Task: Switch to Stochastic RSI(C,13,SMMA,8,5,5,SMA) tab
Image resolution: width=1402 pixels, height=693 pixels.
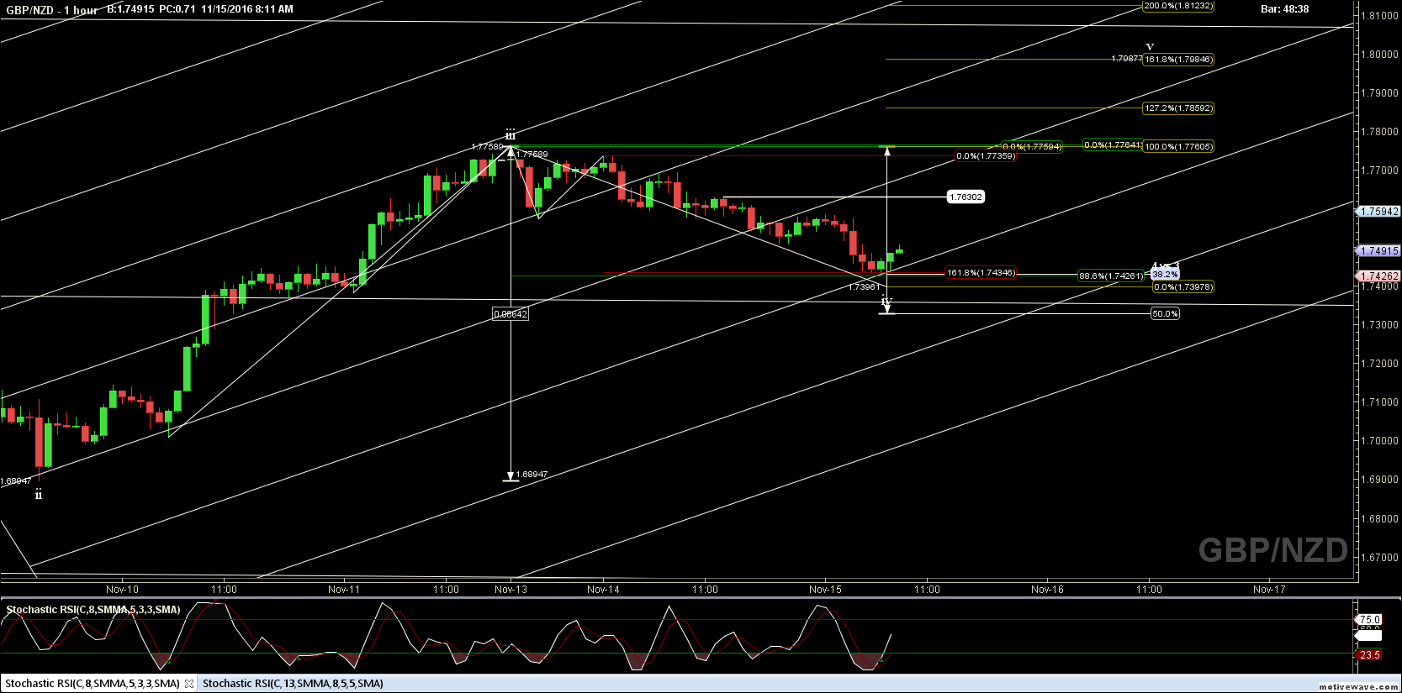Action: pyautogui.click(x=293, y=684)
